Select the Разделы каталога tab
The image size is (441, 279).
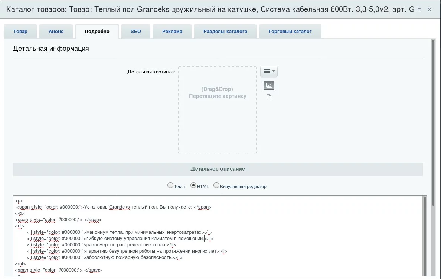(x=225, y=32)
